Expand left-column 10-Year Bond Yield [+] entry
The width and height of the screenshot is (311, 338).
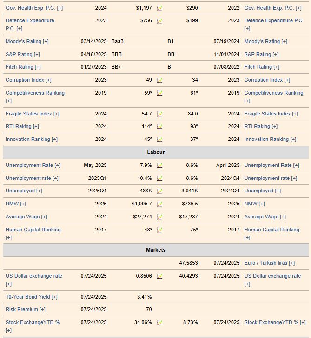[x=31, y=297]
